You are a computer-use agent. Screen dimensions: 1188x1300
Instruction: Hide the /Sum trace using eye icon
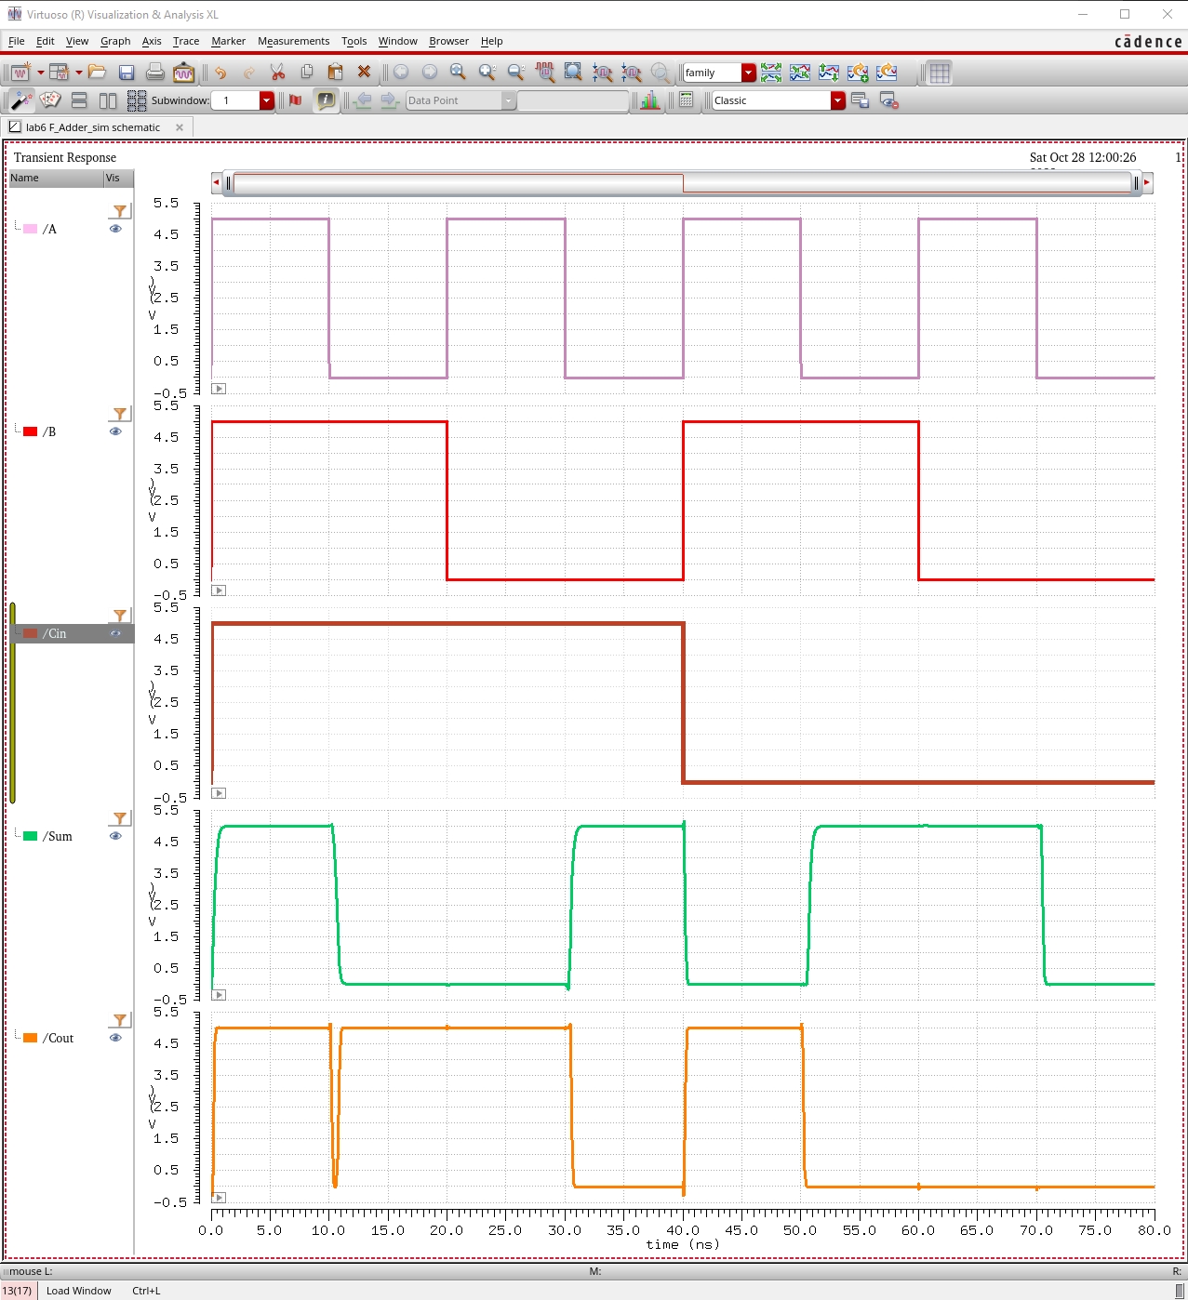(x=115, y=836)
